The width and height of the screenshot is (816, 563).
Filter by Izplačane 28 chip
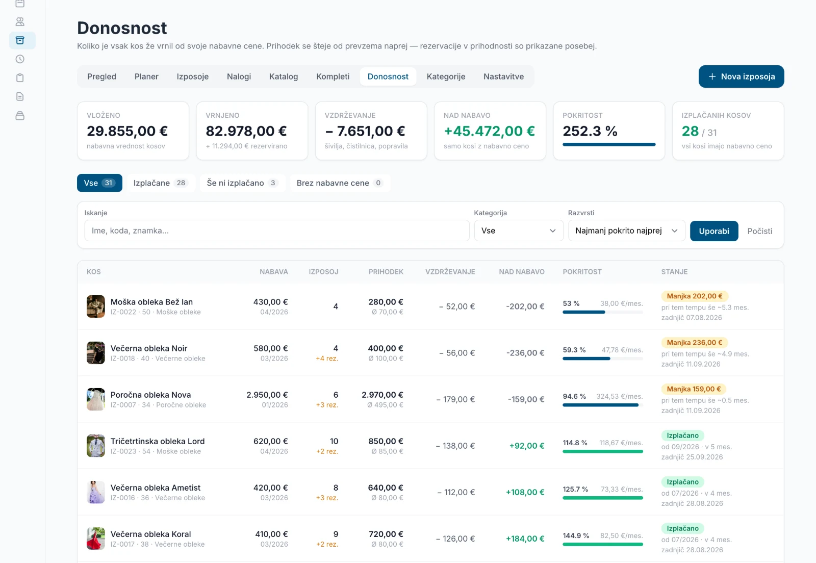[x=161, y=183]
